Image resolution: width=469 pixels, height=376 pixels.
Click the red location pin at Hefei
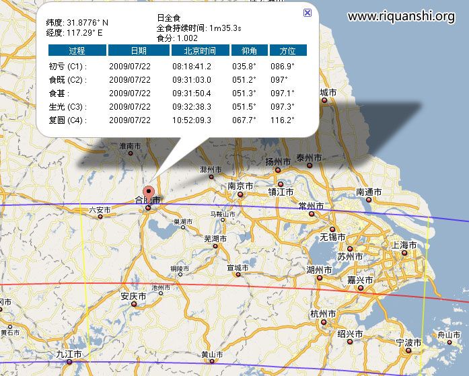(x=149, y=193)
